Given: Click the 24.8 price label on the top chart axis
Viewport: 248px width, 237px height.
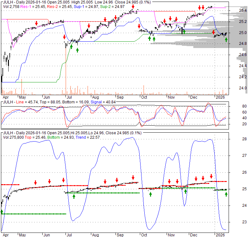Looking at the screenshot, I should point(243,44).
